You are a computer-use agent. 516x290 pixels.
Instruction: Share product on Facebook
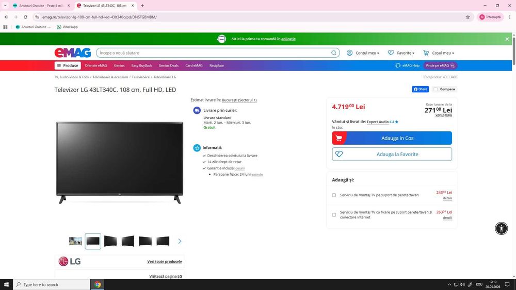click(420, 89)
